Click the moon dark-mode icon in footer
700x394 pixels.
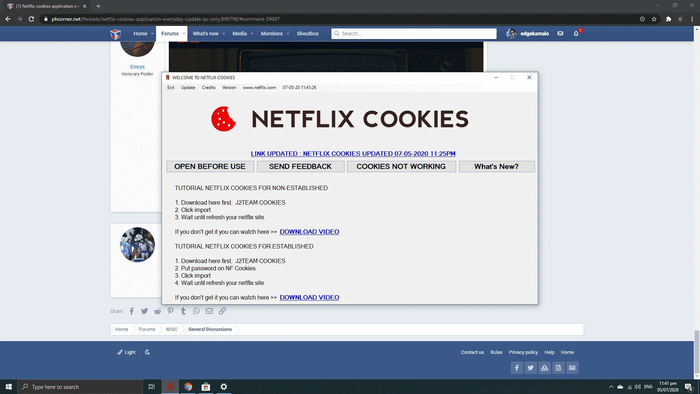click(x=147, y=352)
